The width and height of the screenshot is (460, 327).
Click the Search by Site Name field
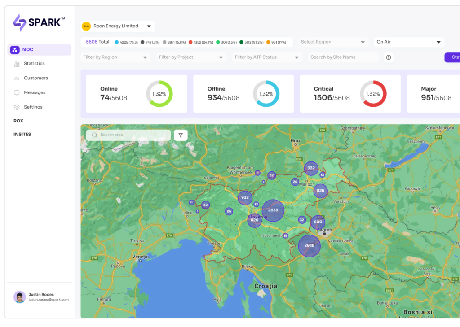(343, 57)
